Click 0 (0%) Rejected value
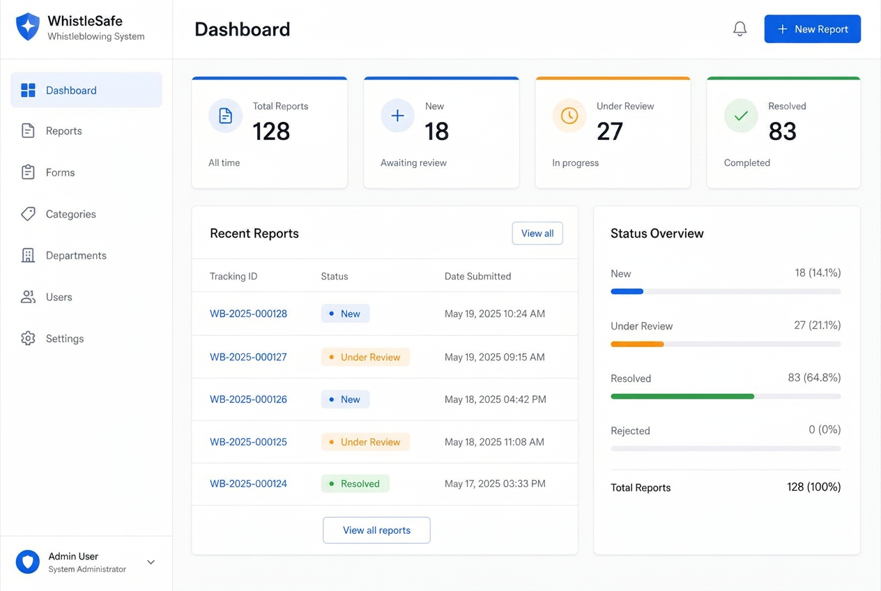881x591 pixels. [x=825, y=430]
